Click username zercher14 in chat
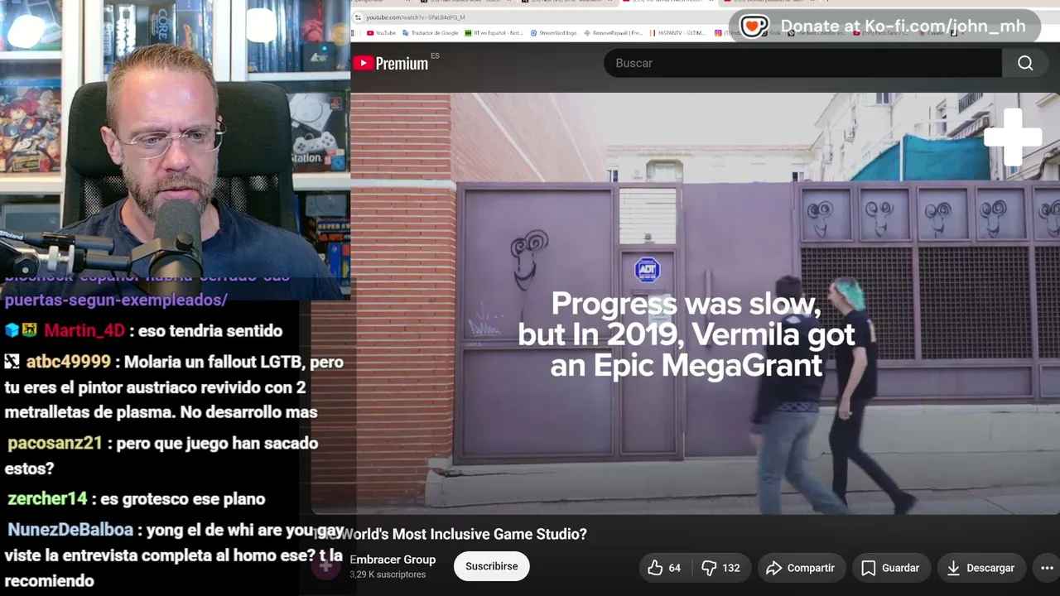Viewport: 1060px width, 596px height. tap(47, 499)
